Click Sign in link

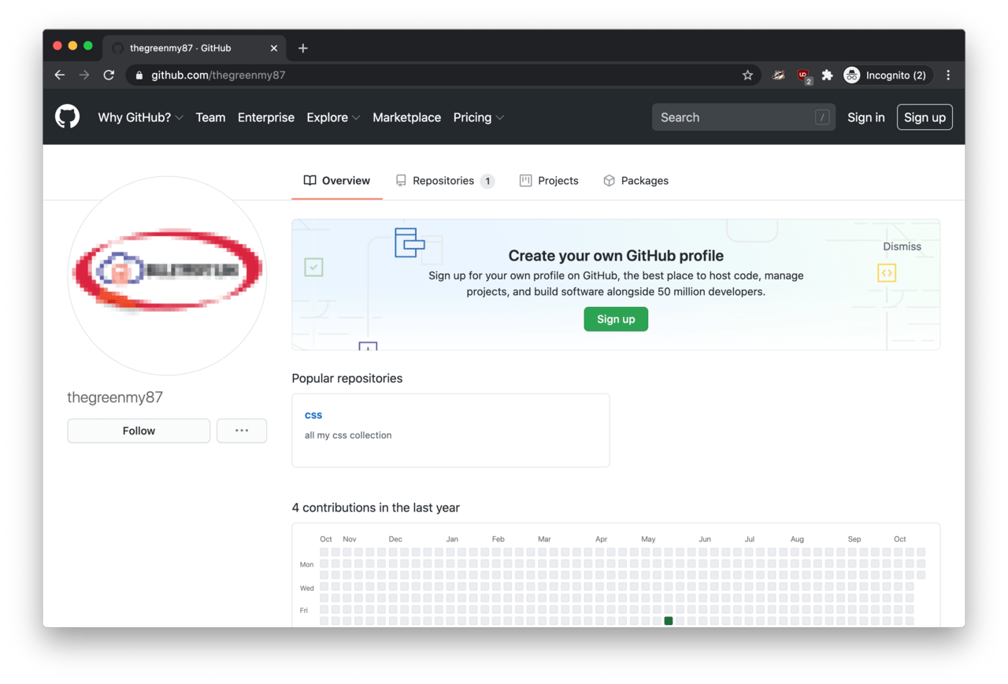coord(865,117)
